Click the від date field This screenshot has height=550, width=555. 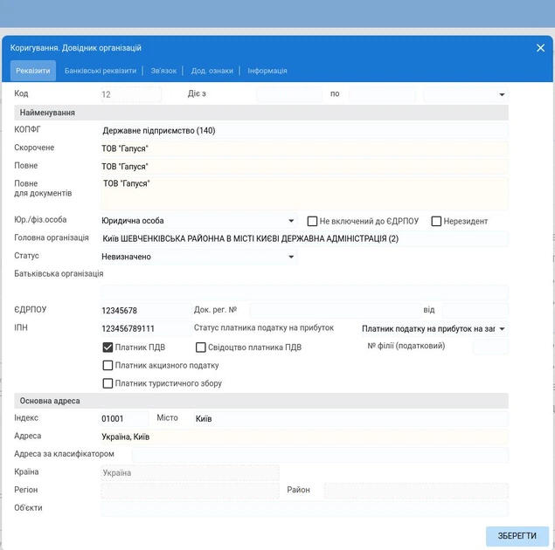tap(475, 311)
